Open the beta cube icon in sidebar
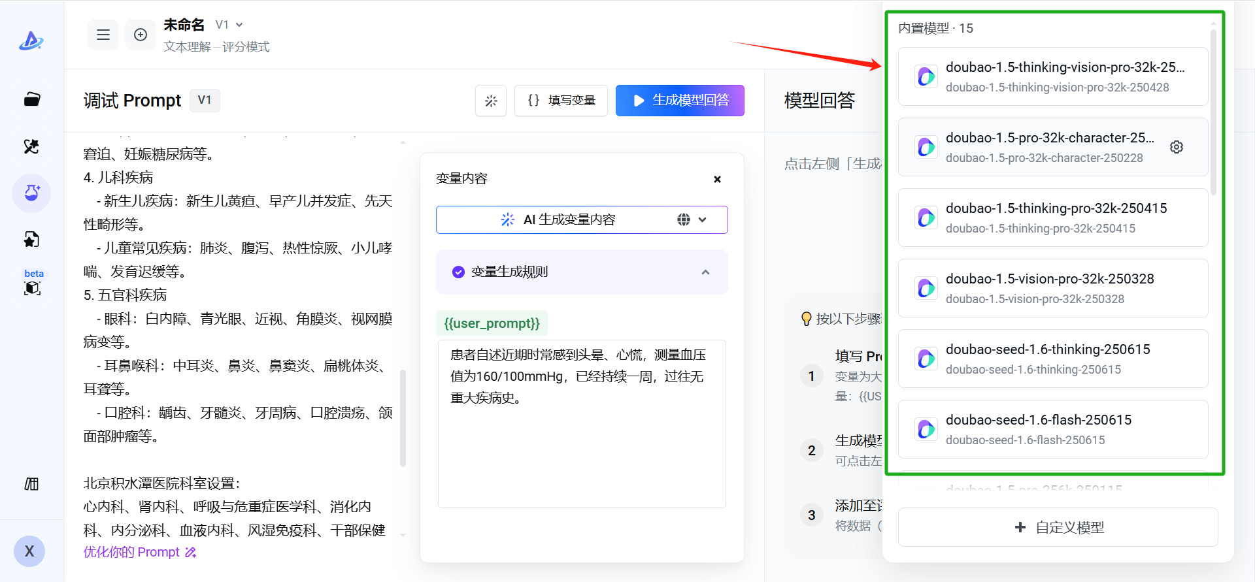The image size is (1255, 582). 32,288
